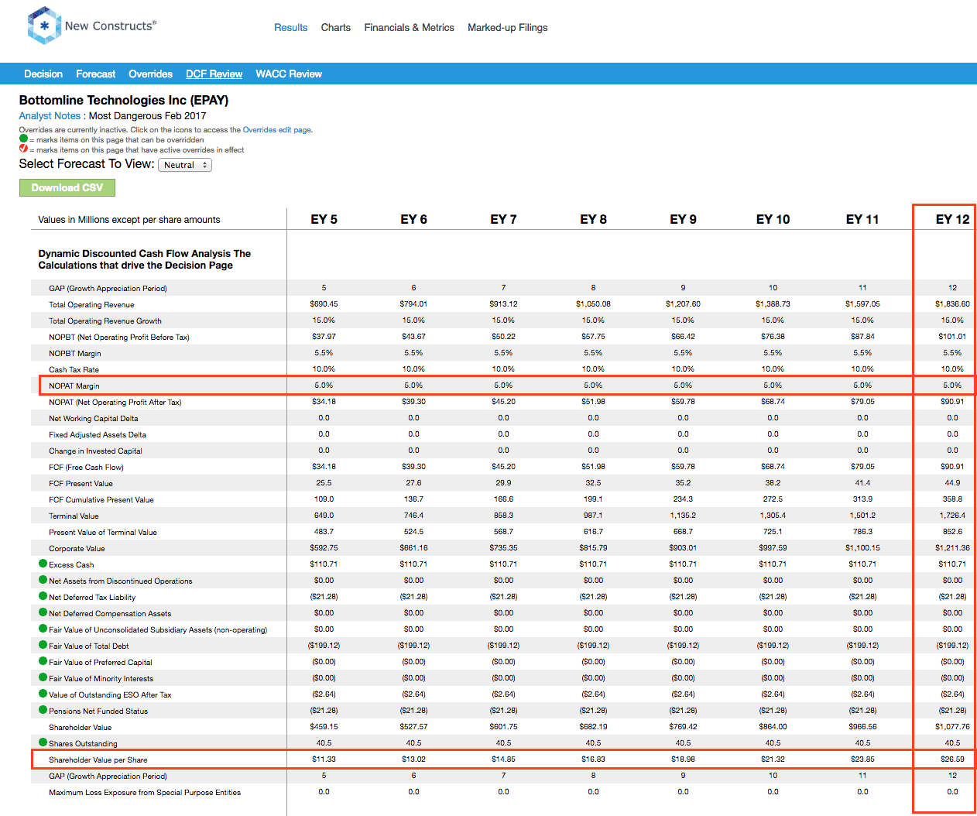Click the EY 8 column header
This screenshot has height=816, width=977.
click(x=594, y=219)
